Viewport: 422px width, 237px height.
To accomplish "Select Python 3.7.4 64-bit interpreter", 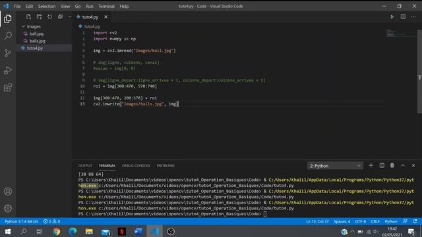I will click(x=21, y=221).
